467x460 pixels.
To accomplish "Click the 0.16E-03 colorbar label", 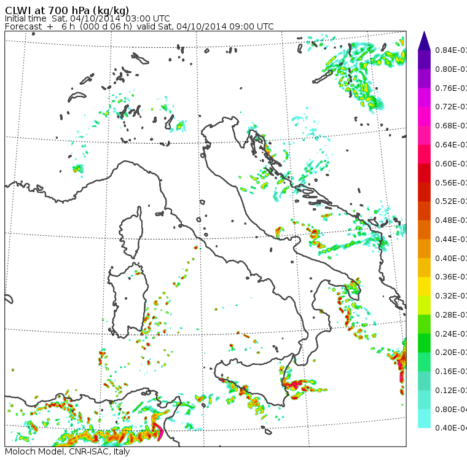I will [x=451, y=372].
